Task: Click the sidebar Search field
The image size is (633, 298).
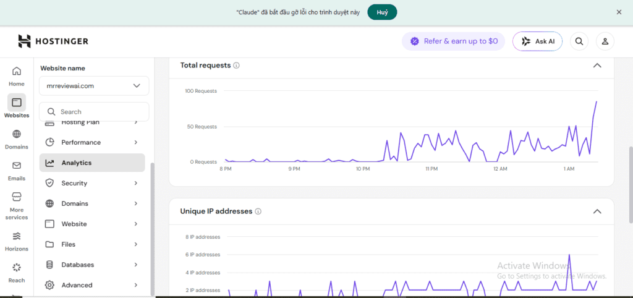Action: click(94, 112)
